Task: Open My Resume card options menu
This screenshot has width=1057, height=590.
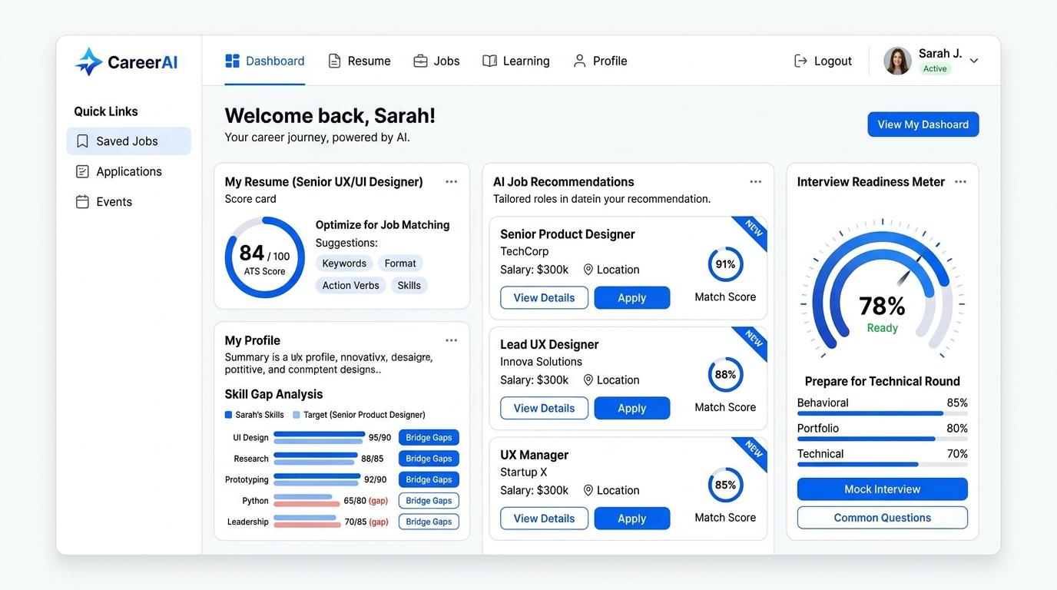Action: pos(451,182)
